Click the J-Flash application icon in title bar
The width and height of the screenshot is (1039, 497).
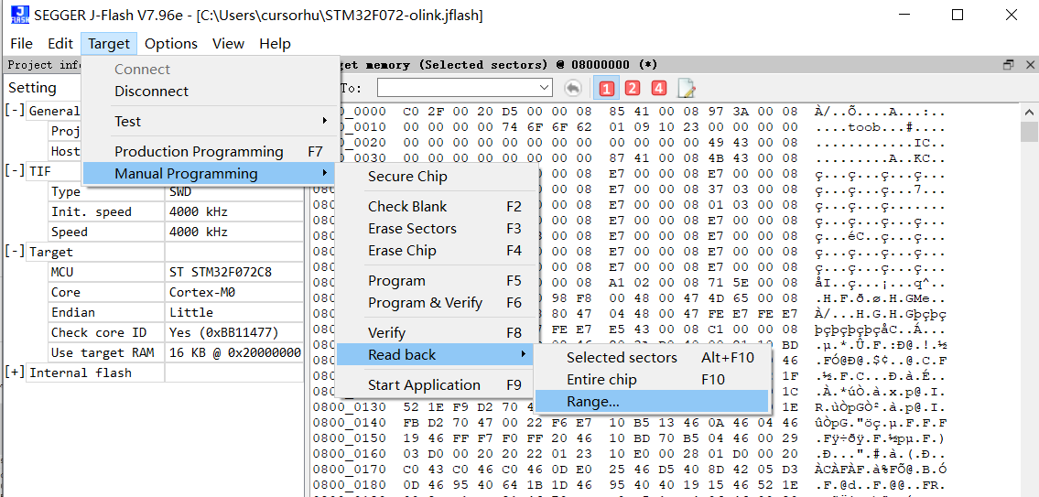click(20, 16)
